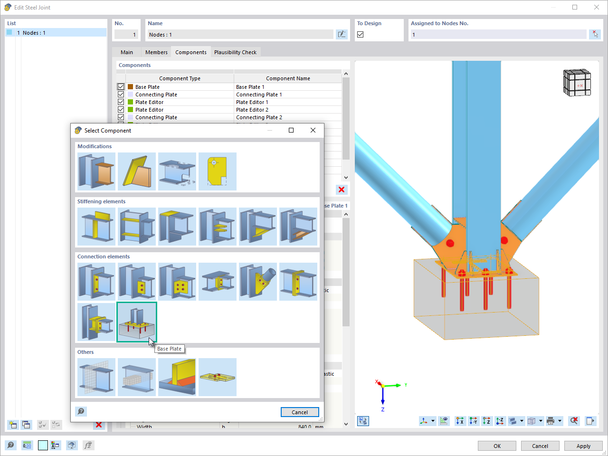The height and width of the screenshot is (456, 608).
Task: Create a new steel joint with the new icon
Action: 12,425
